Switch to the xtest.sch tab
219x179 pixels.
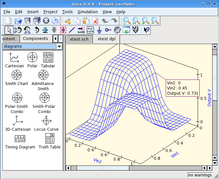tap(79, 39)
